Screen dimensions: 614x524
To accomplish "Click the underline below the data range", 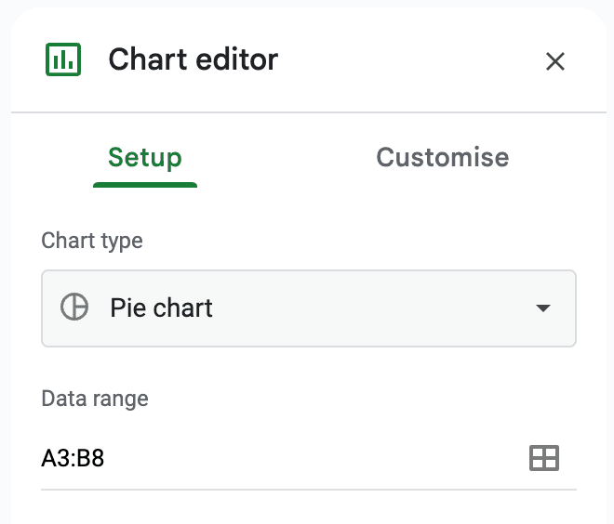I will point(309,489).
